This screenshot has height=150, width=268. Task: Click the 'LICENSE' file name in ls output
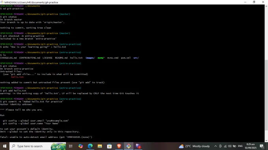47,58
